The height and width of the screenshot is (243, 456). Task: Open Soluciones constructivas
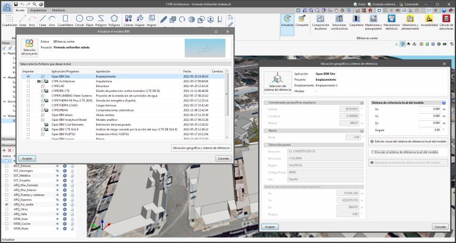339,23
